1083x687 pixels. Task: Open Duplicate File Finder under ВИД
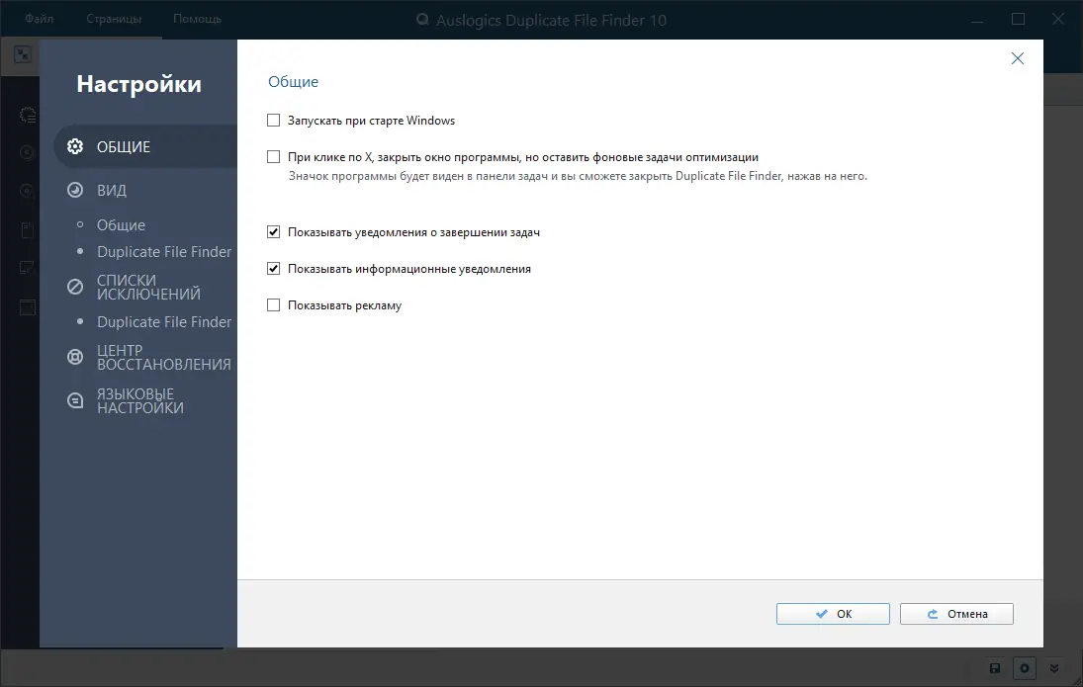click(x=164, y=252)
